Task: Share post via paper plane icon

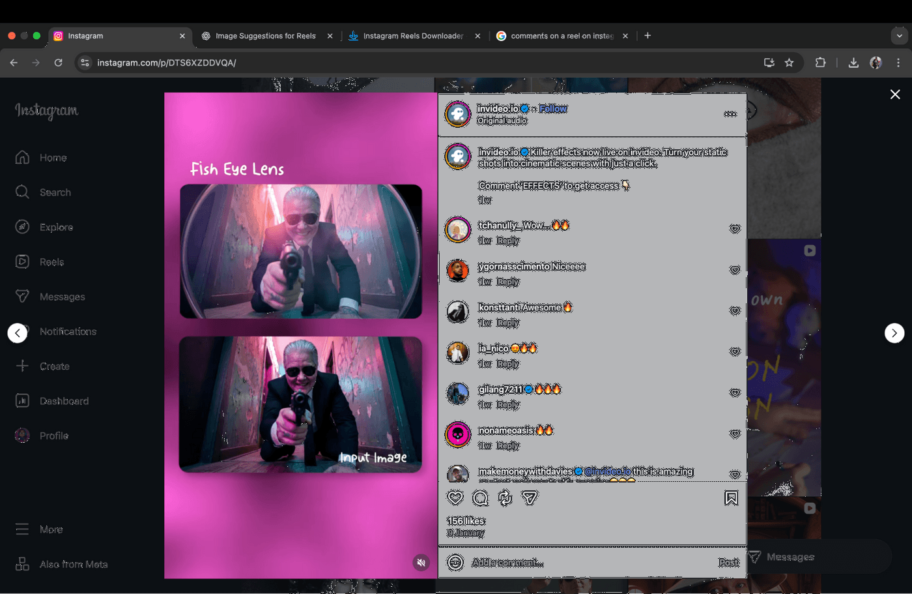Action: tap(530, 498)
